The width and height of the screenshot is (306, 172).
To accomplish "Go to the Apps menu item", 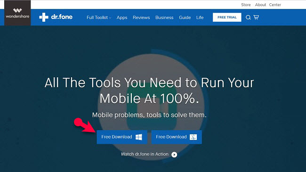I will coord(122,17).
